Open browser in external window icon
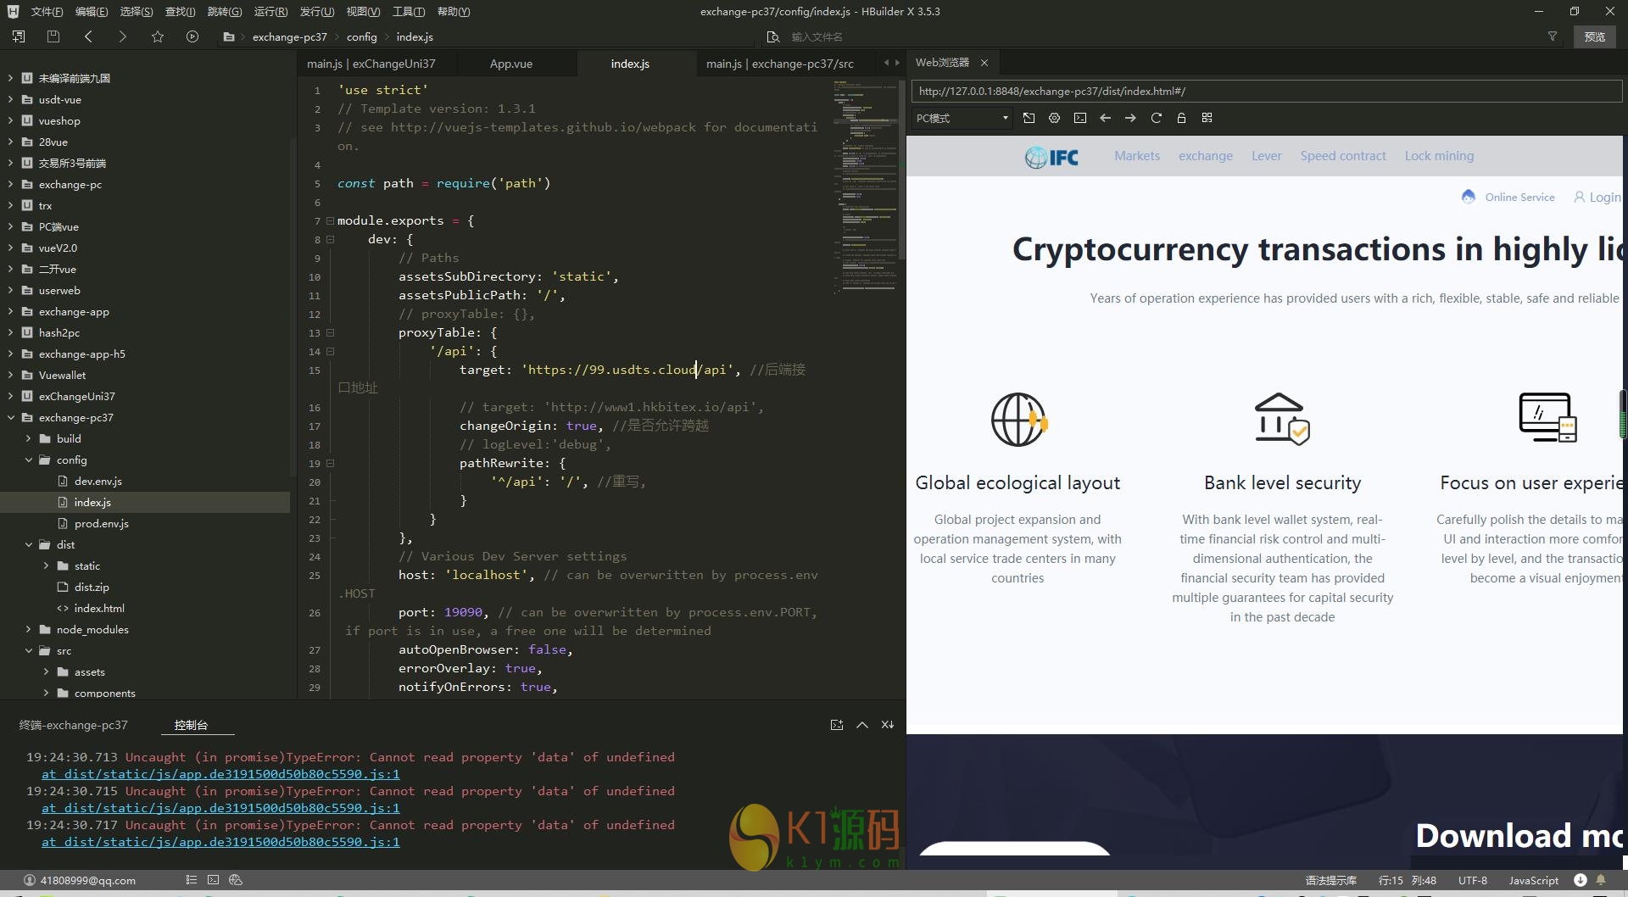The height and width of the screenshot is (897, 1628). [1029, 118]
